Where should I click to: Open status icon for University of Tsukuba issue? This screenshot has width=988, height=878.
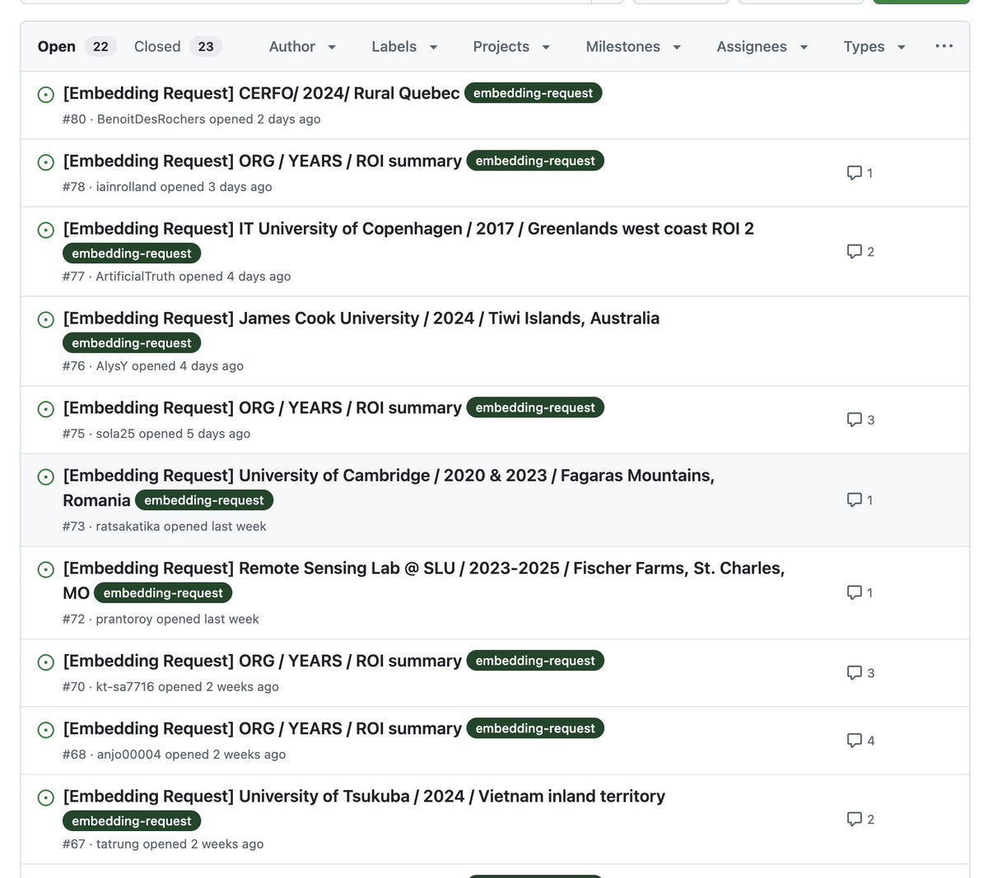tap(46, 797)
